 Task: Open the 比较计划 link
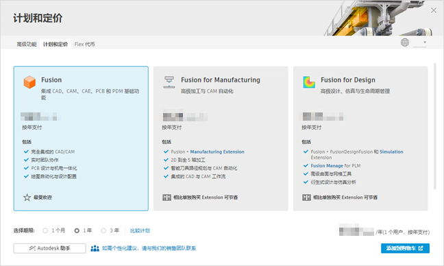pyautogui.click(x=140, y=230)
